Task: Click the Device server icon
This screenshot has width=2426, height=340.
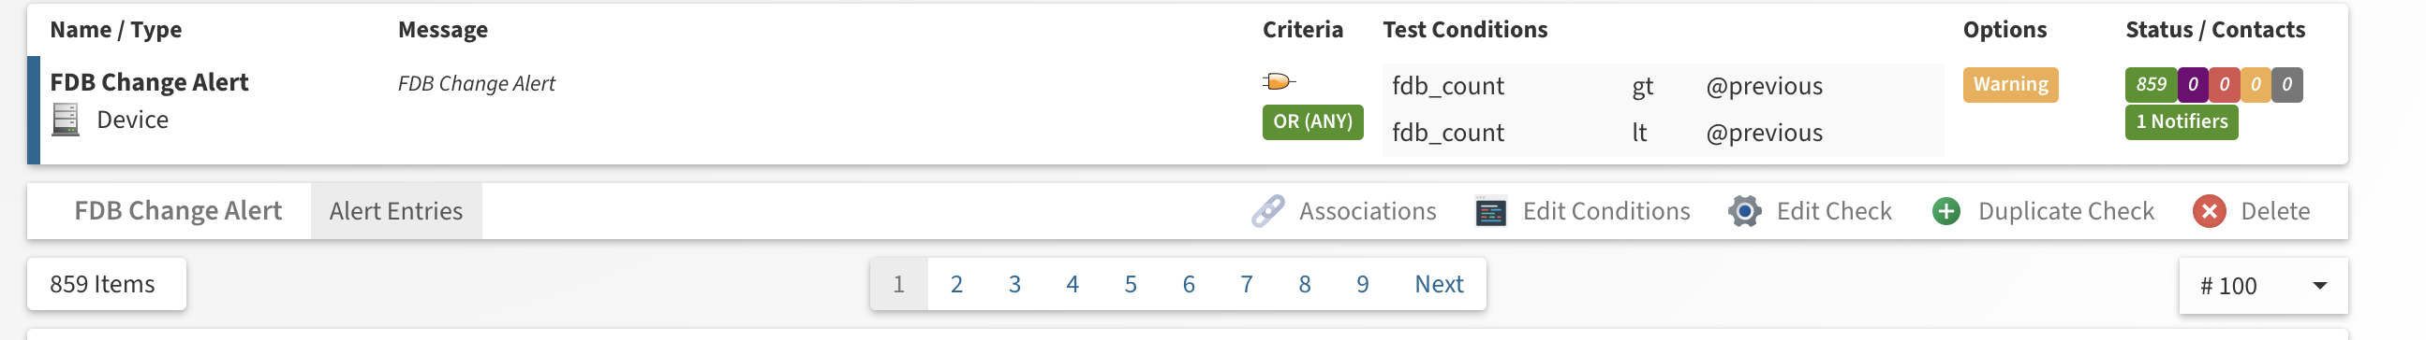Action: (x=66, y=120)
